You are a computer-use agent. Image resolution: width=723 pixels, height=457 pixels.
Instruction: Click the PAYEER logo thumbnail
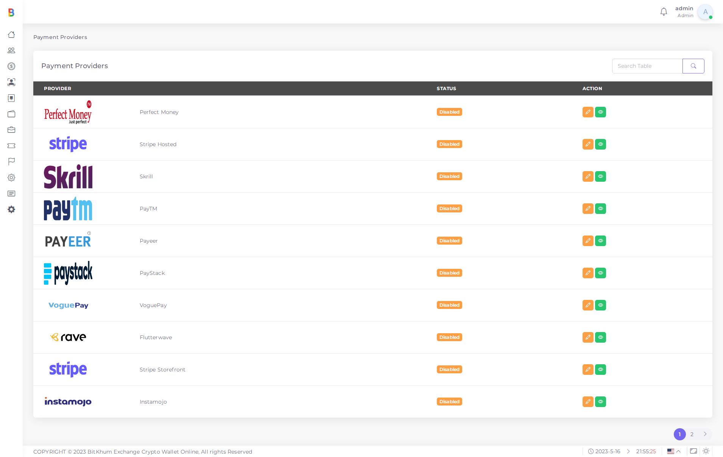[68, 241]
